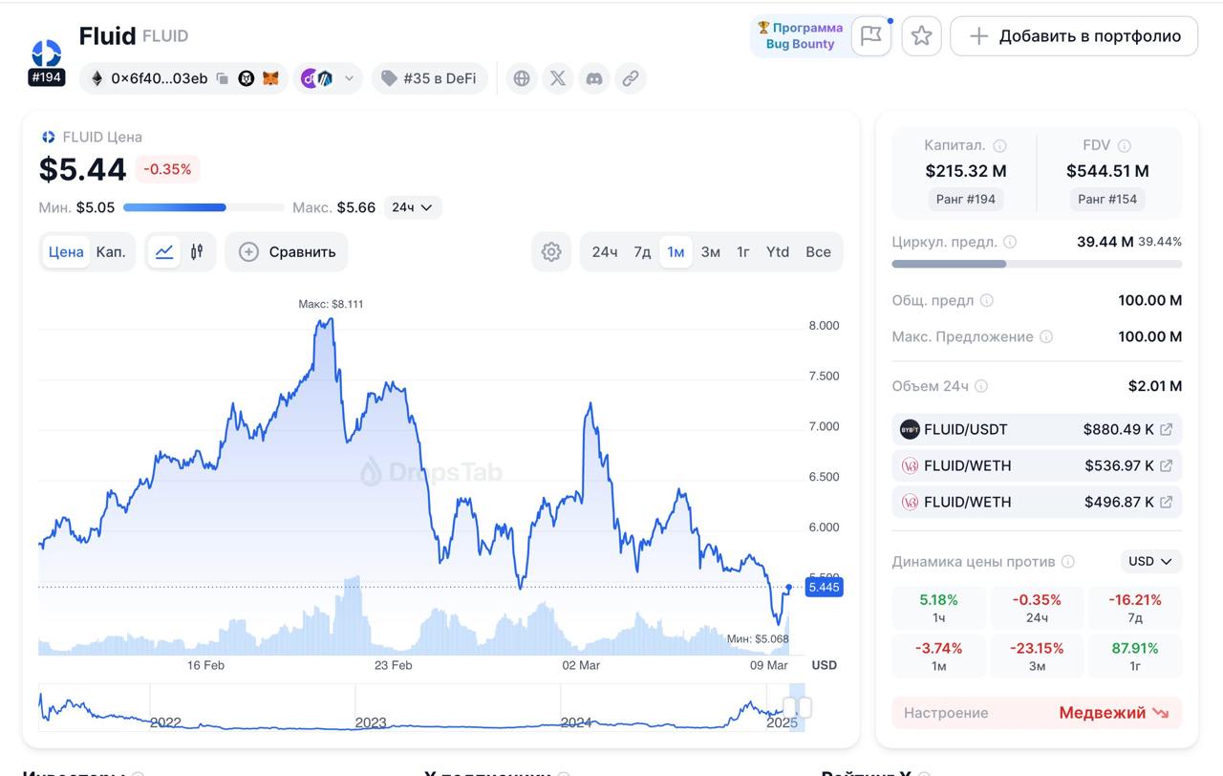Click the Циркул. предл. info icon

coord(1010,242)
